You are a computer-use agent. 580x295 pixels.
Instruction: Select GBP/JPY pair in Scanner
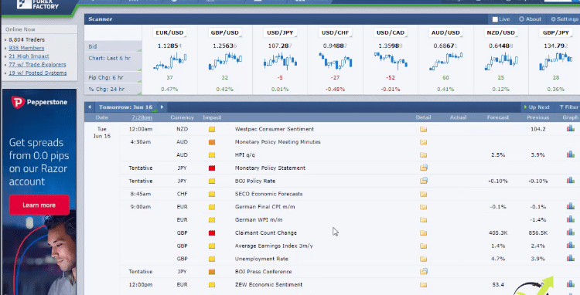[556, 33]
